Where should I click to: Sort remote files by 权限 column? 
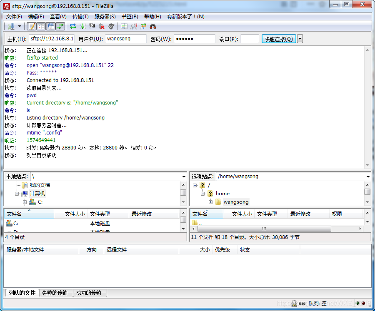(346, 214)
